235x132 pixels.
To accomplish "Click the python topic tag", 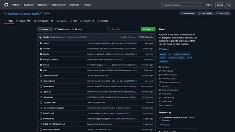I will tap(163, 54).
